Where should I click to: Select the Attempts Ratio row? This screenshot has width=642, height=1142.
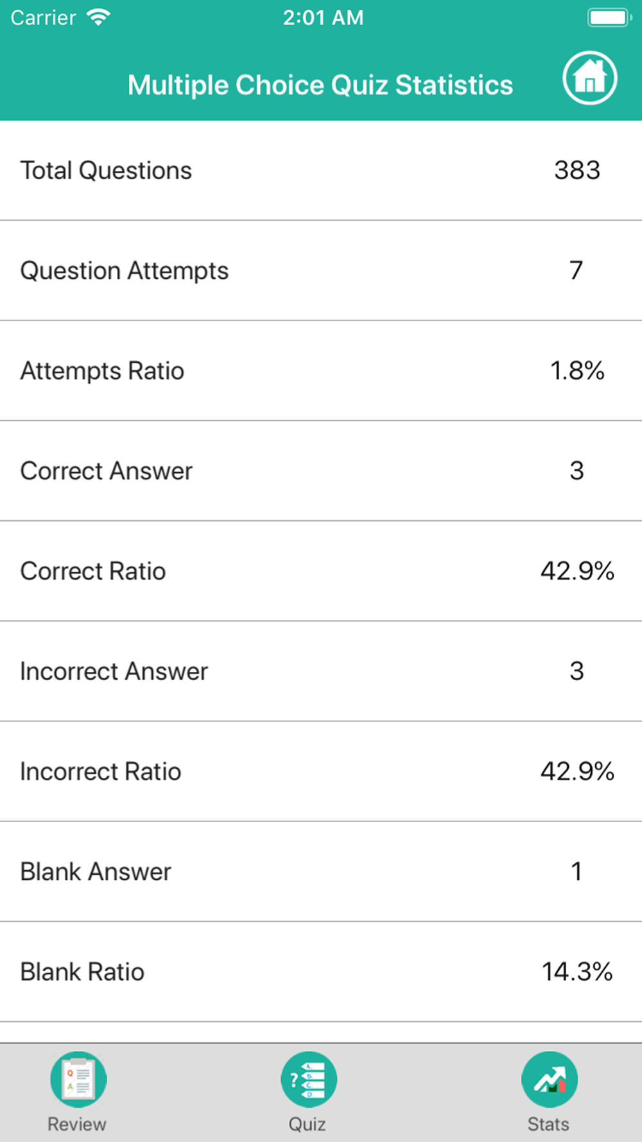click(x=321, y=371)
